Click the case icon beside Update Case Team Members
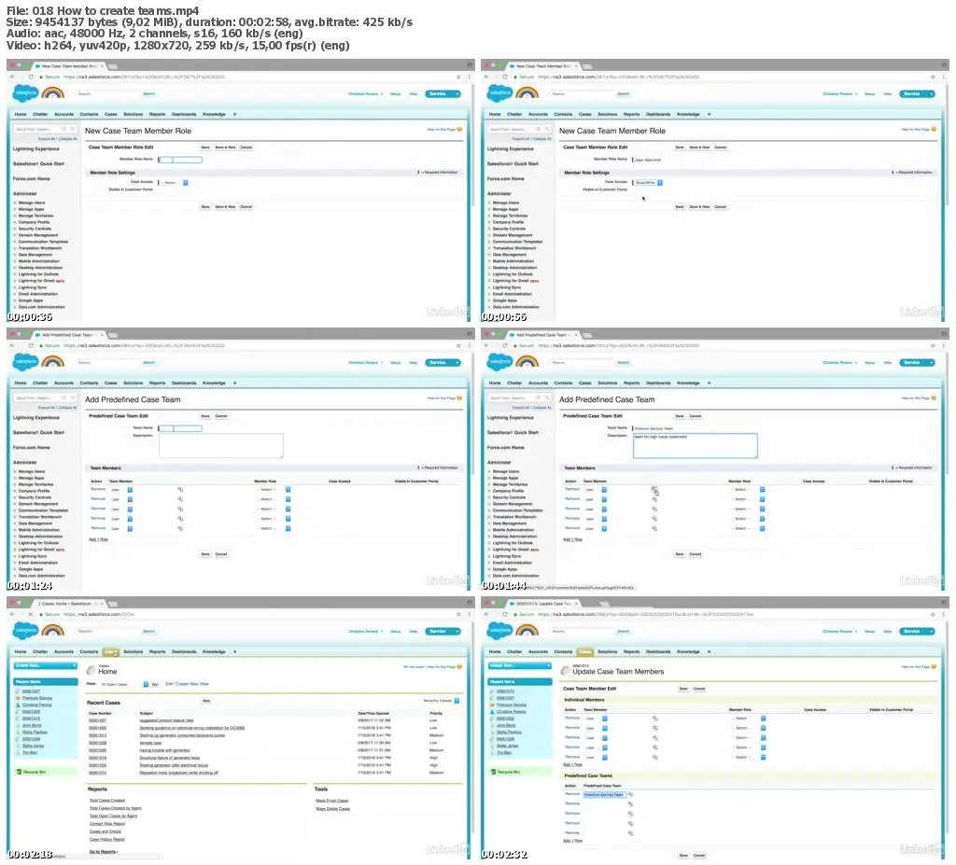The width and height of the screenshot is (956, 865). 564,671
